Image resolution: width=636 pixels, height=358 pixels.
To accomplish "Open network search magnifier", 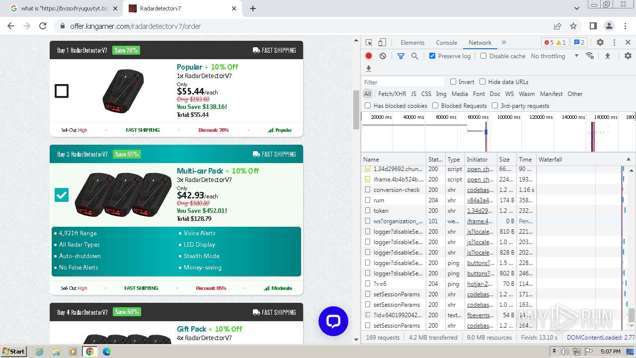I will click(415, 56).
